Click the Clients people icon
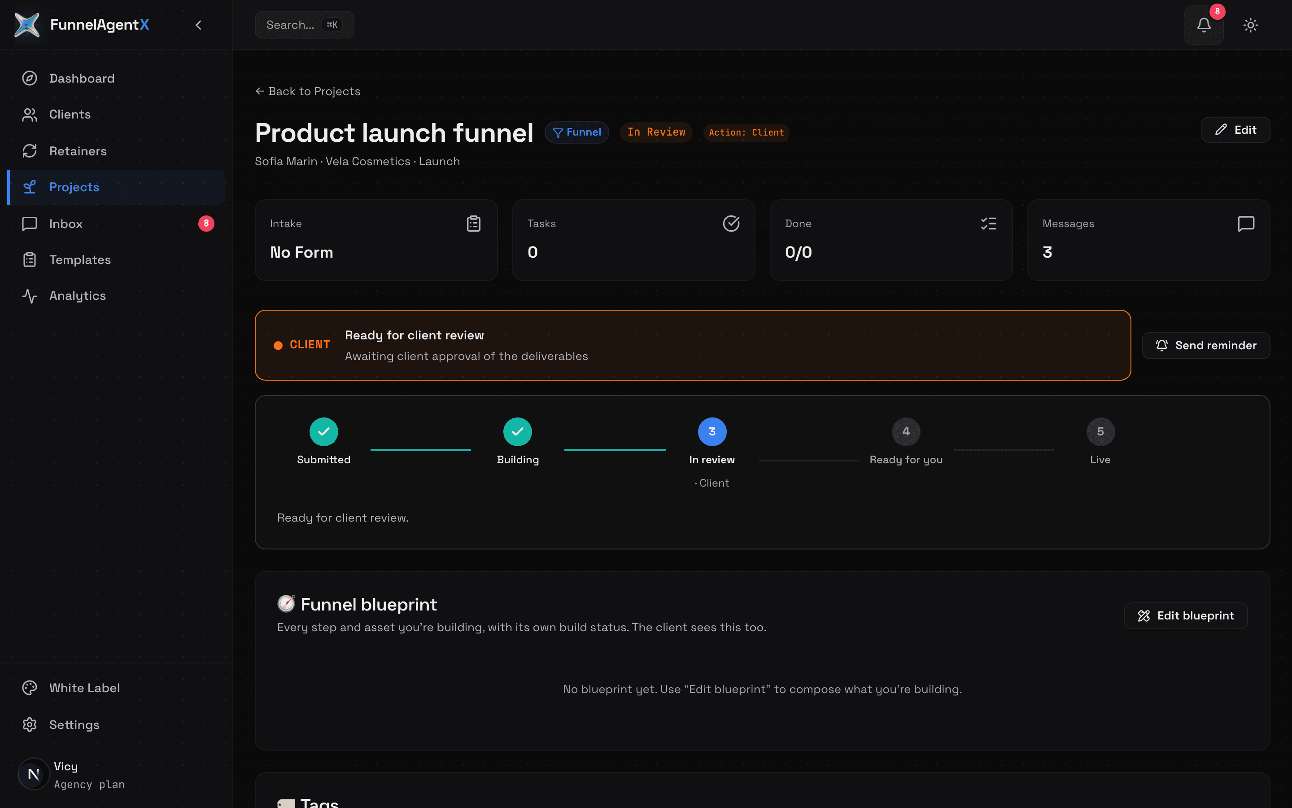 (x=29, y=114)
